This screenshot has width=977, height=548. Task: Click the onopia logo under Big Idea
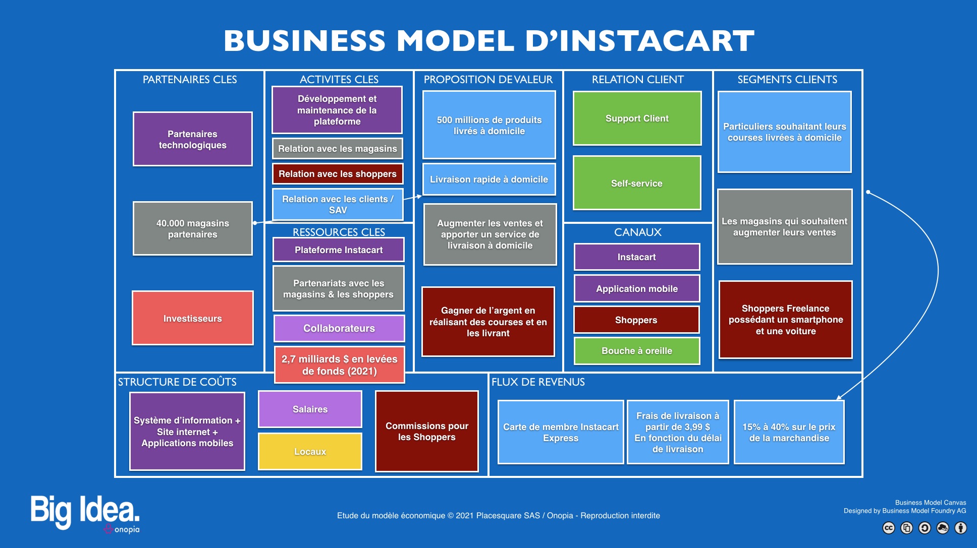tap(122, 529)
